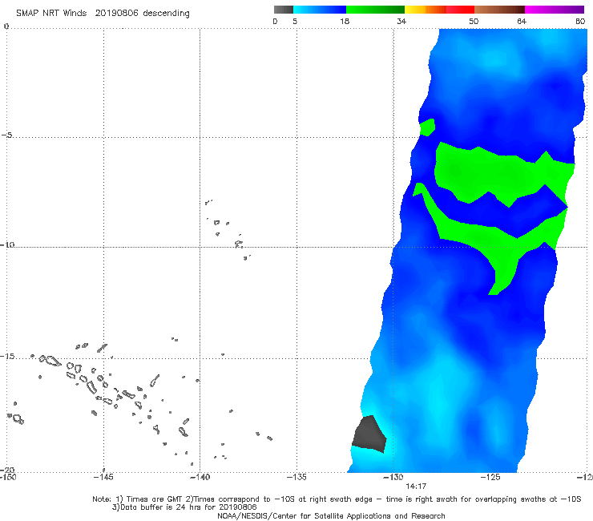Click the "-15" latitude axis label

(x=7, y=357)
